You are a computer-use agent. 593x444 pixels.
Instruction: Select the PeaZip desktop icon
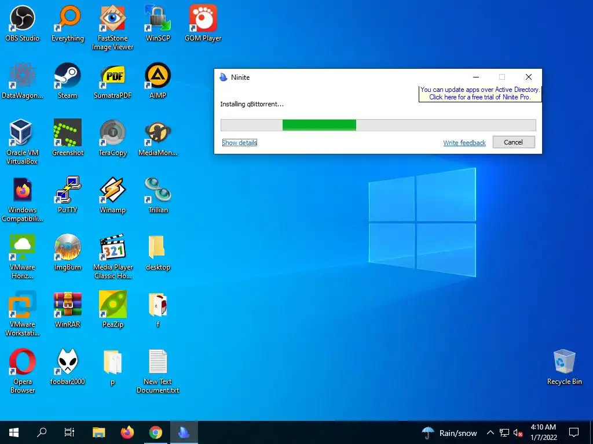click(x=113, y=309)
